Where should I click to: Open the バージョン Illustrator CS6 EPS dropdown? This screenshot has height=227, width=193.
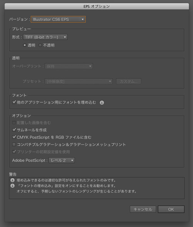(x=58, y=19)
